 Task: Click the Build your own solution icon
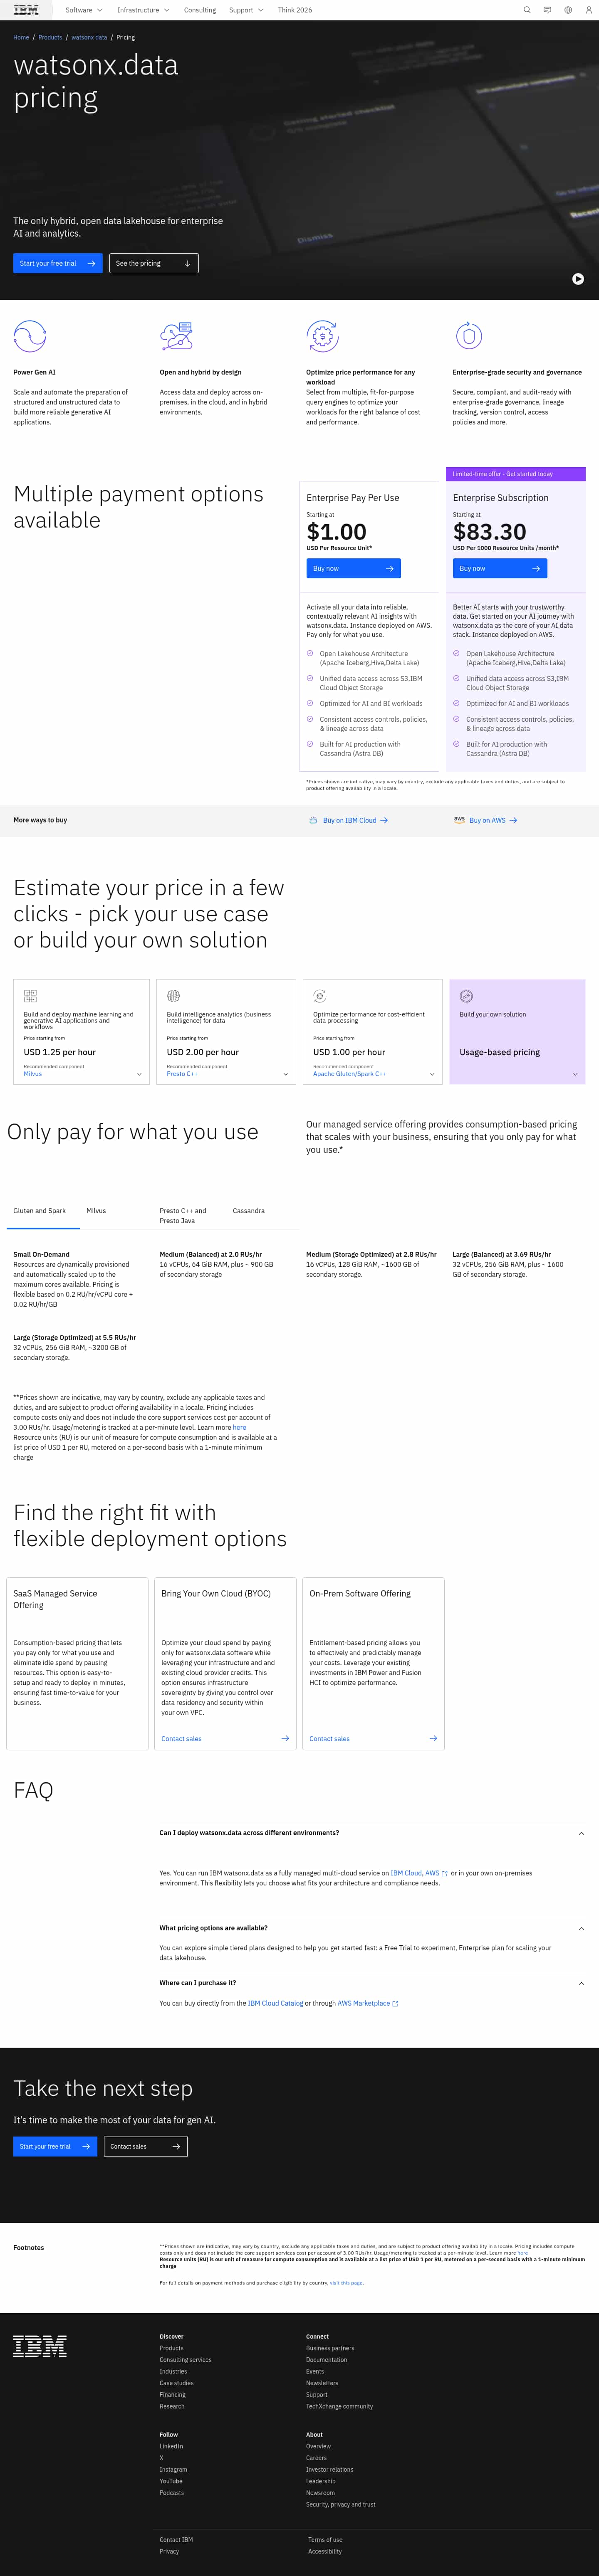[466, 996]
